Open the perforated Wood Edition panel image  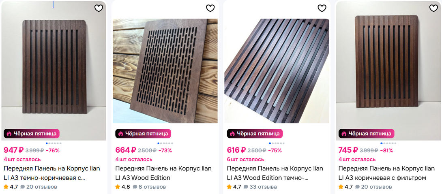[165, 71]
